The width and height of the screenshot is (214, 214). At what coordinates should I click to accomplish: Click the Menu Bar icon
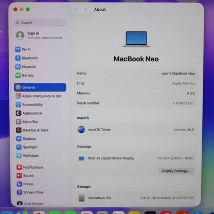tap(19, 121)
